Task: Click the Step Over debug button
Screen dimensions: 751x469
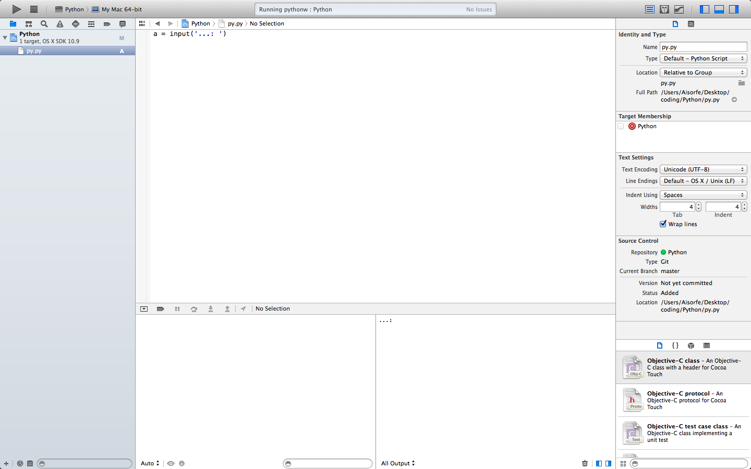Action: click(194, 309)
